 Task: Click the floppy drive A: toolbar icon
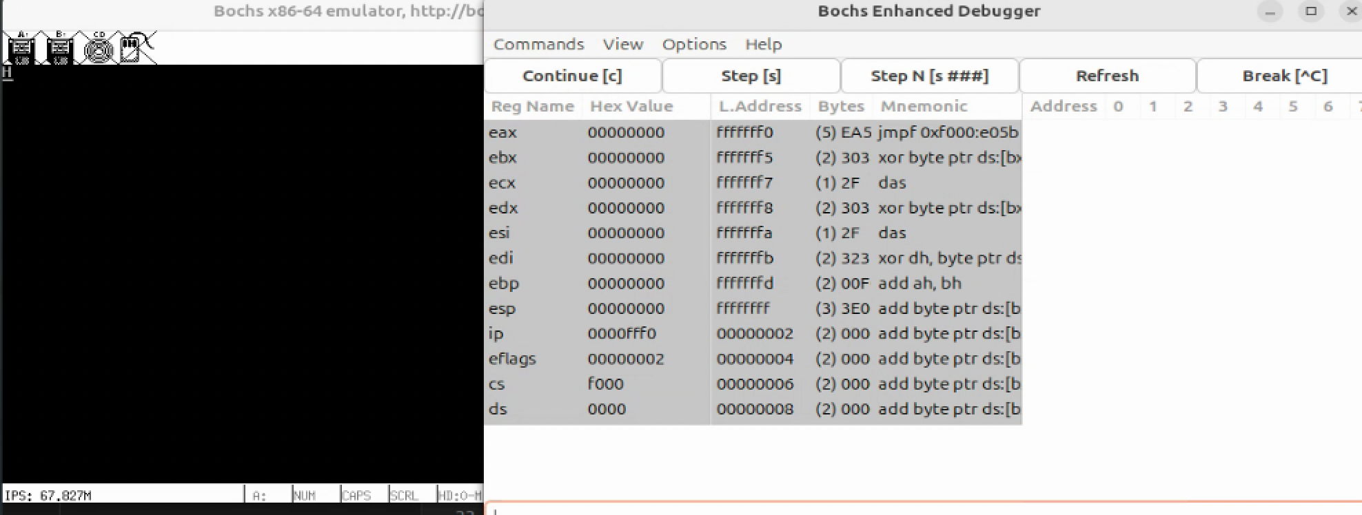(x=21, y=48)
